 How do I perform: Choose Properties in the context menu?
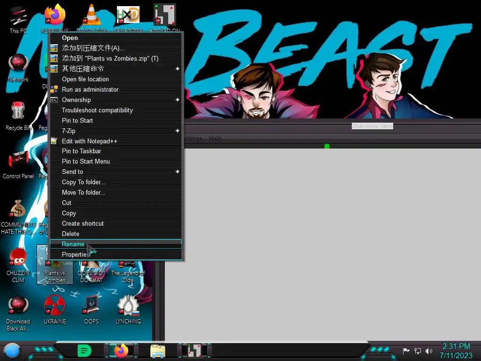(x=116, y=254)
